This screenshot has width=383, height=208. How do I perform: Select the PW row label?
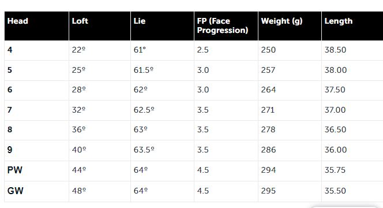(x=14, y=170)
